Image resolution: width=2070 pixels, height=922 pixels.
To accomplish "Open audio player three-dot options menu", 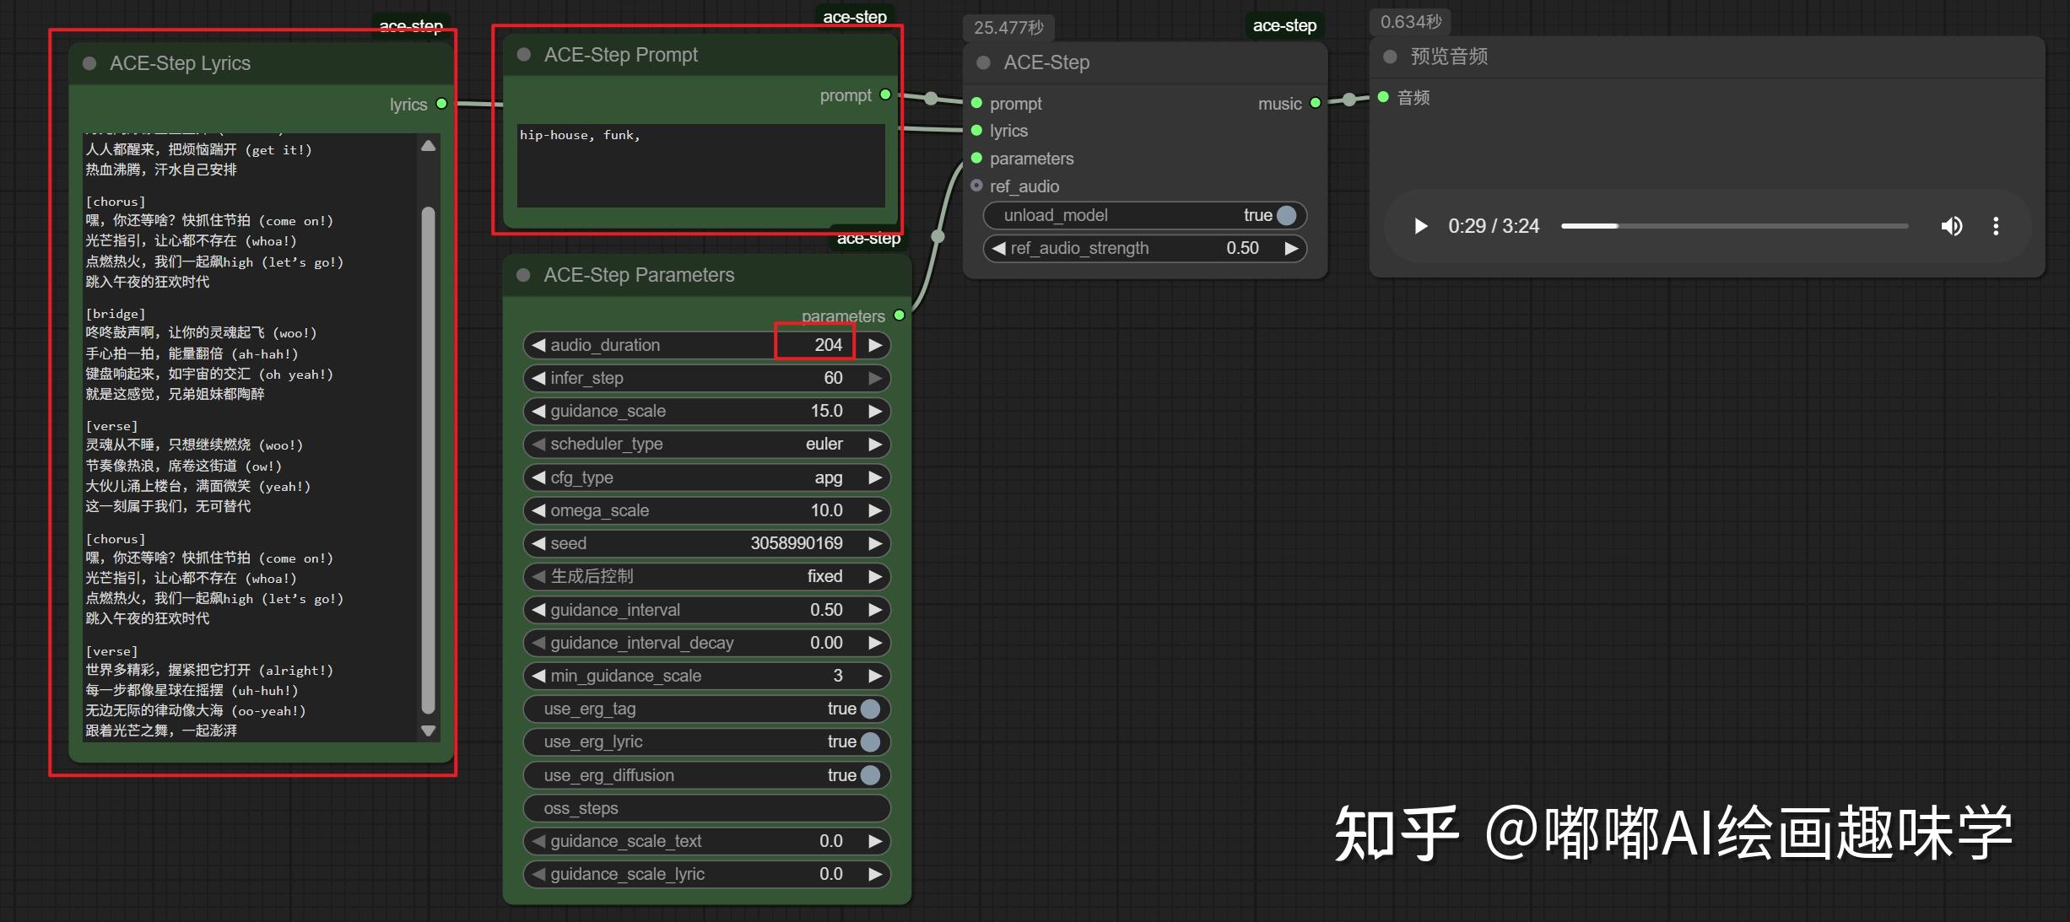I will click(x=1996, y=226).
